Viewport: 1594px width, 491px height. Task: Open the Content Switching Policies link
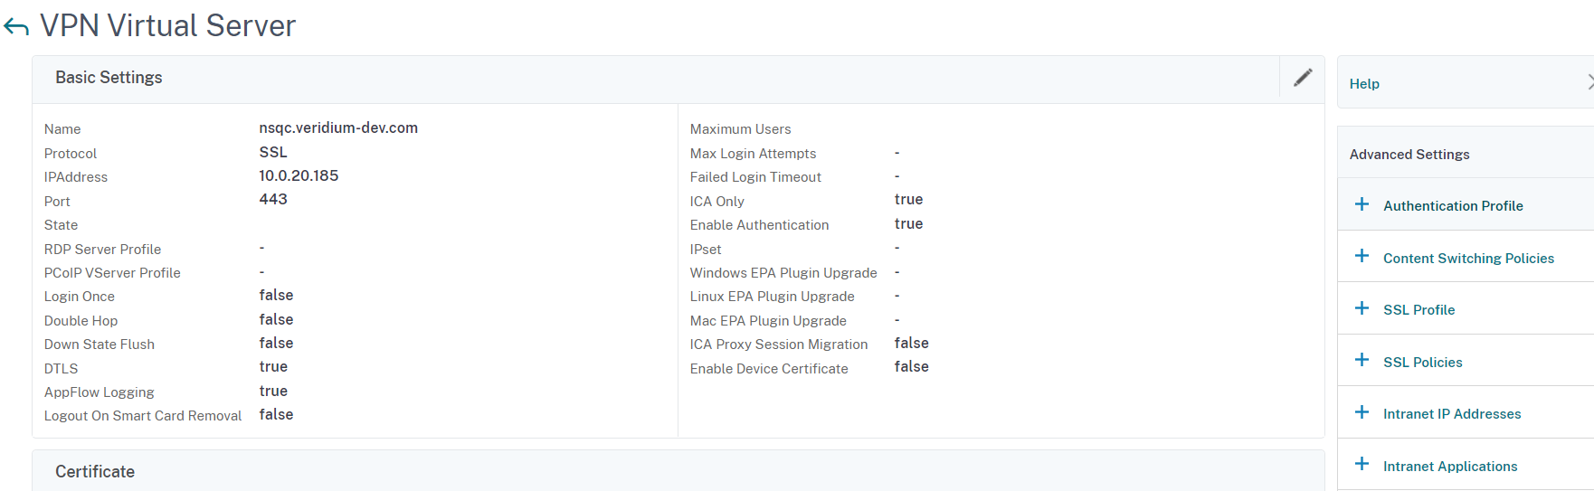1467,259
